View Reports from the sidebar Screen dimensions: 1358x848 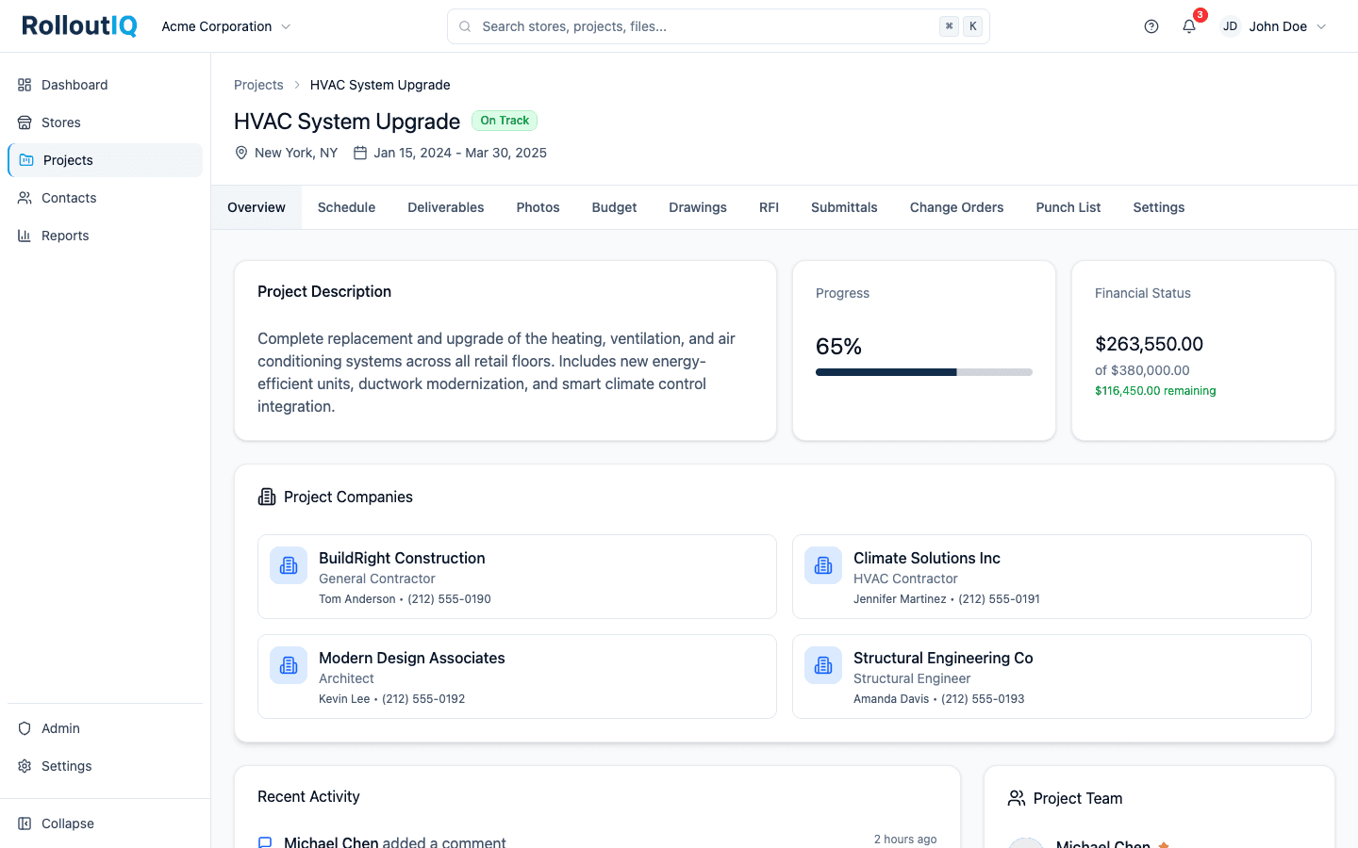65,236
